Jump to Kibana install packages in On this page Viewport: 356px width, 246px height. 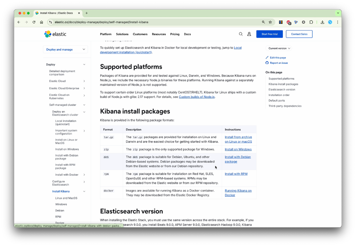284,84
